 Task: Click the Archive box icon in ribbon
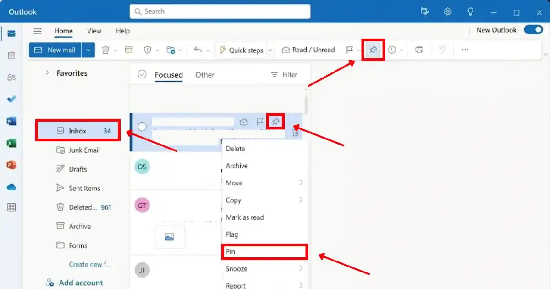click(129, 50)
